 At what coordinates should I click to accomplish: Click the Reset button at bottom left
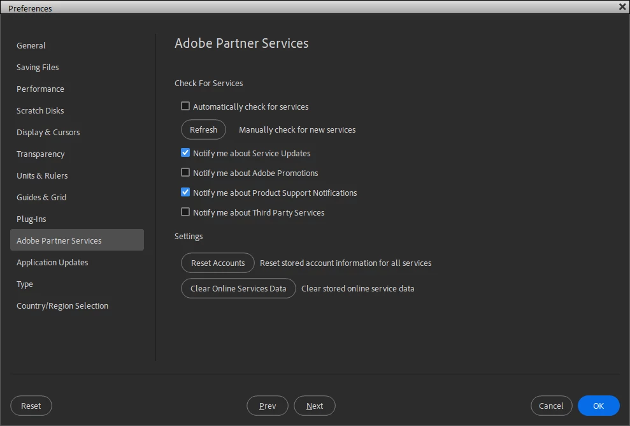31,406
